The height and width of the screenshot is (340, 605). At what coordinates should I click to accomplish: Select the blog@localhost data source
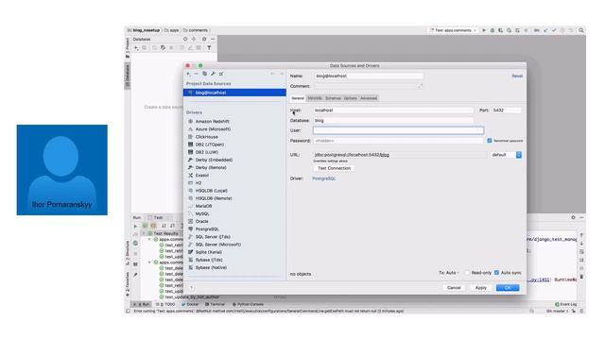click(234, 93)
